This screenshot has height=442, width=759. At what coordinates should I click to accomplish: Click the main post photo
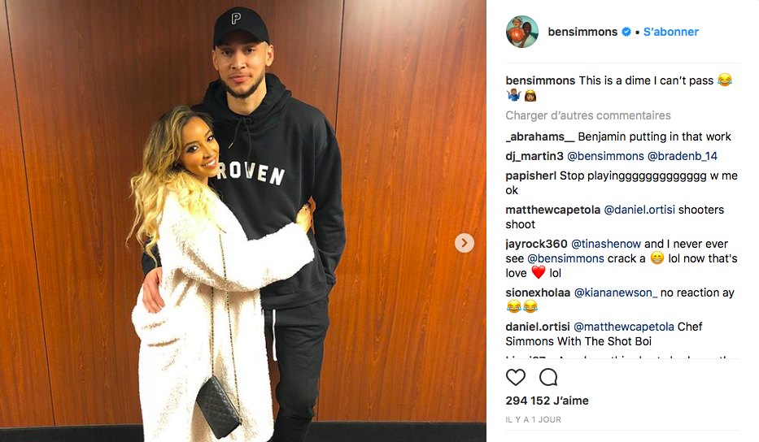click(x=243, y=221)
